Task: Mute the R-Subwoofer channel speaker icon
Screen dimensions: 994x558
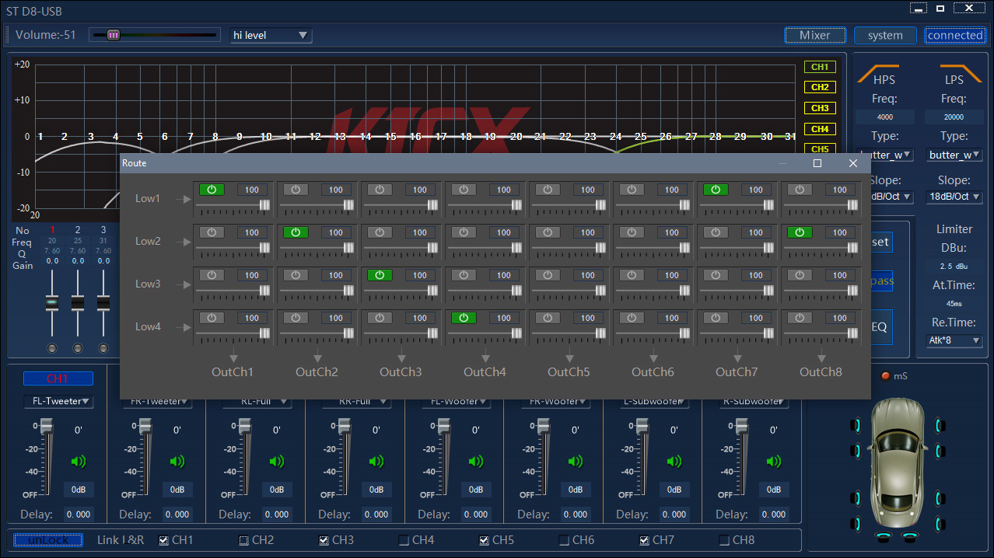Action: [x=774, y=462]
